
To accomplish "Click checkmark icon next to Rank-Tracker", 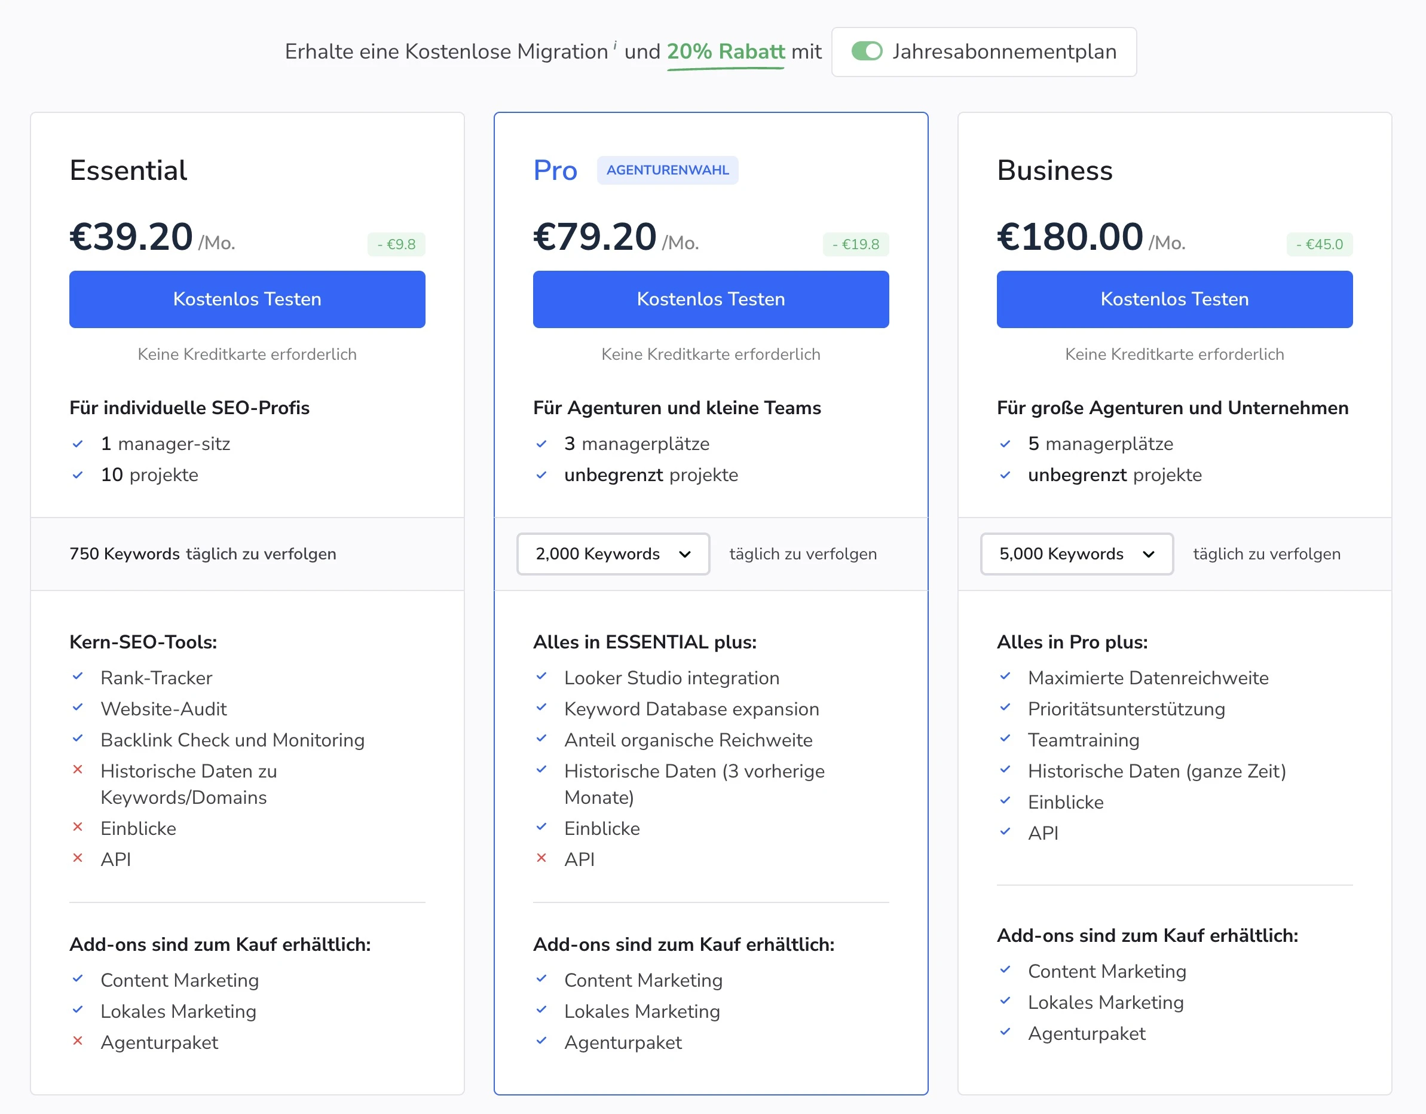I will pos(78,677).
